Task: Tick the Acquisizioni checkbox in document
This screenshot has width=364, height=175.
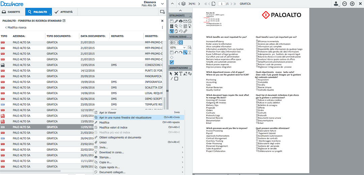Action: (x=257, y=79)
